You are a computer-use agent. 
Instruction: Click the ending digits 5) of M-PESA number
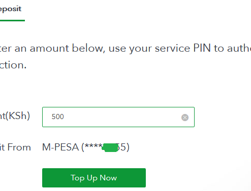pos(124,147)
